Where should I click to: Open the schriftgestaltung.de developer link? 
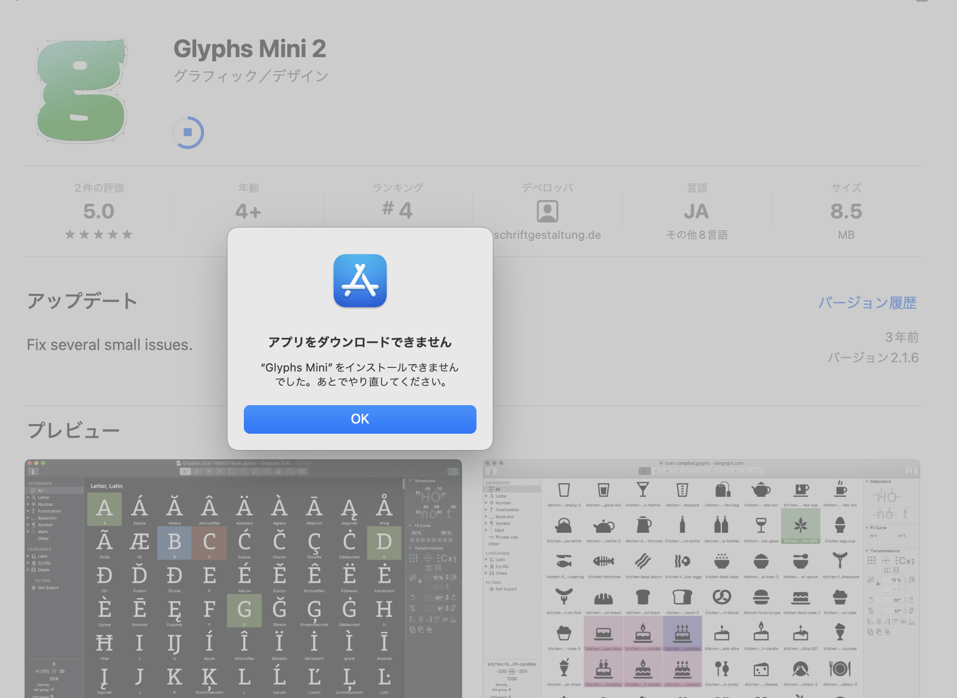pyautogui.click(x=547, y=235)
